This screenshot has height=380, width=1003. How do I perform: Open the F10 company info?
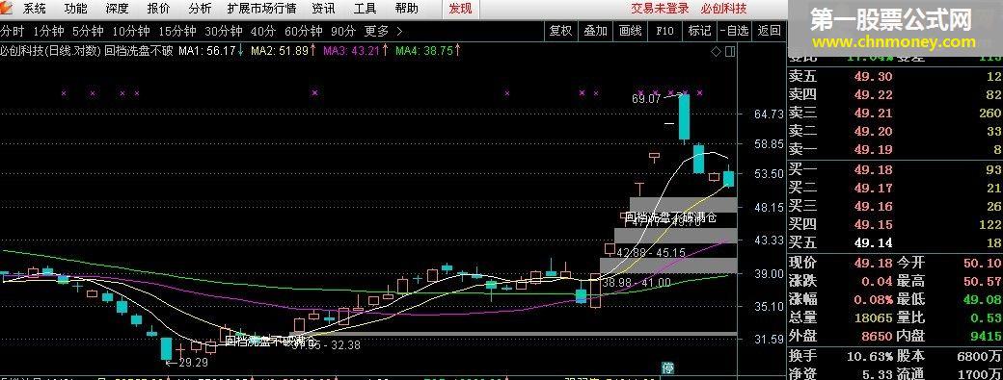[x=664, y=31]
